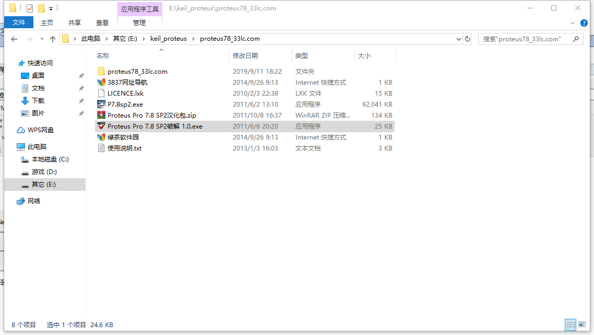
Task: Switch to large thumbnails view layout
Action: [583, 325]
